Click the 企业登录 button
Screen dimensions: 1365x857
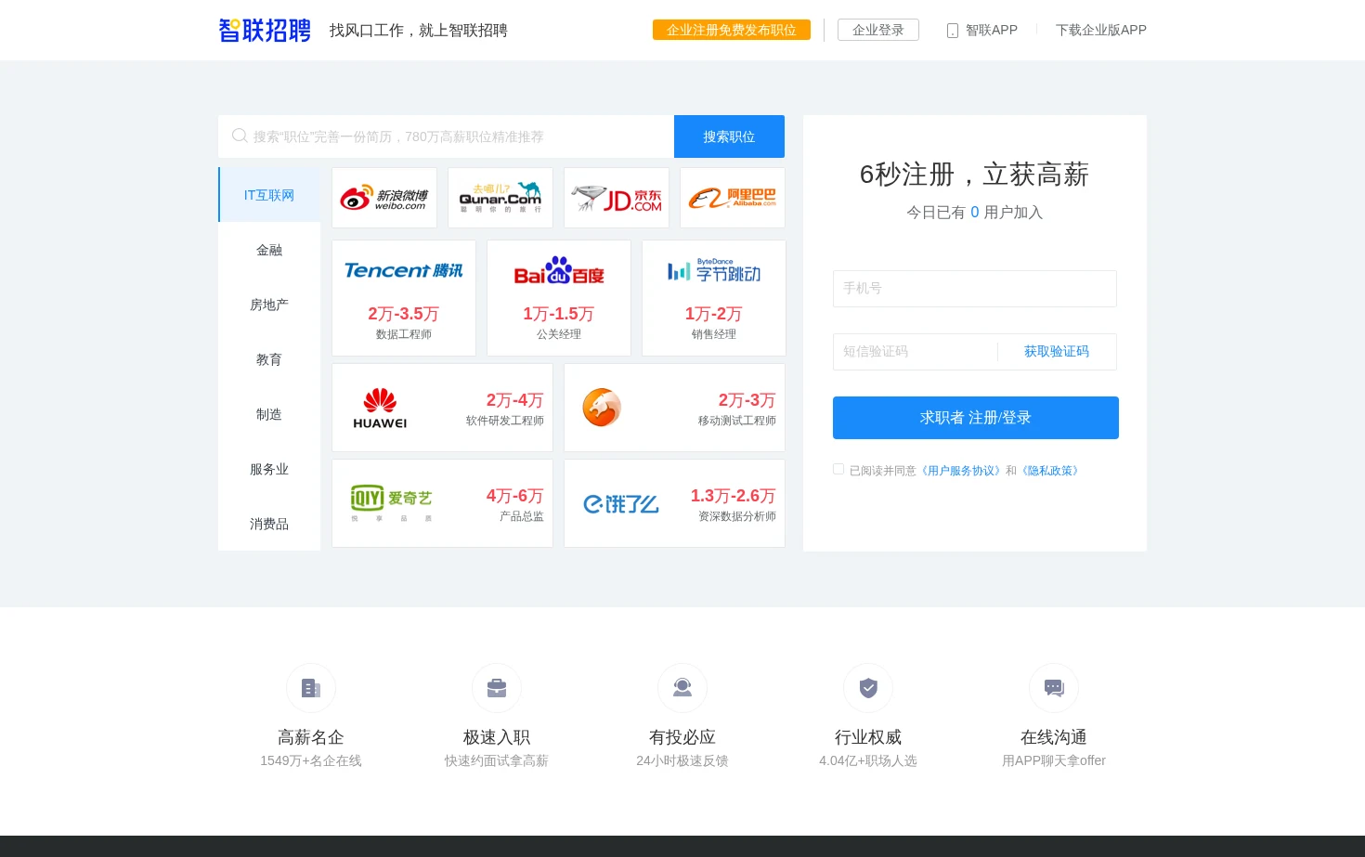(x=878, y=30)
